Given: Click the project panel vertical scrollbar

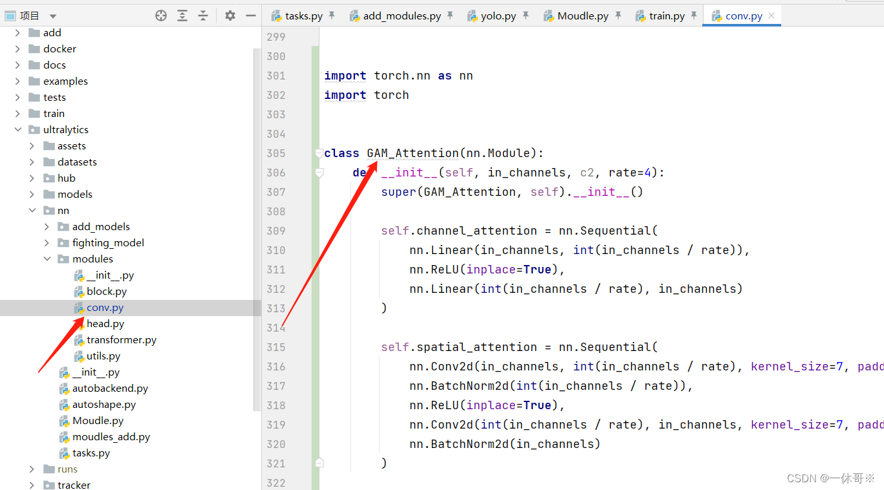Looking at the screenshot, I should [257, 229].
